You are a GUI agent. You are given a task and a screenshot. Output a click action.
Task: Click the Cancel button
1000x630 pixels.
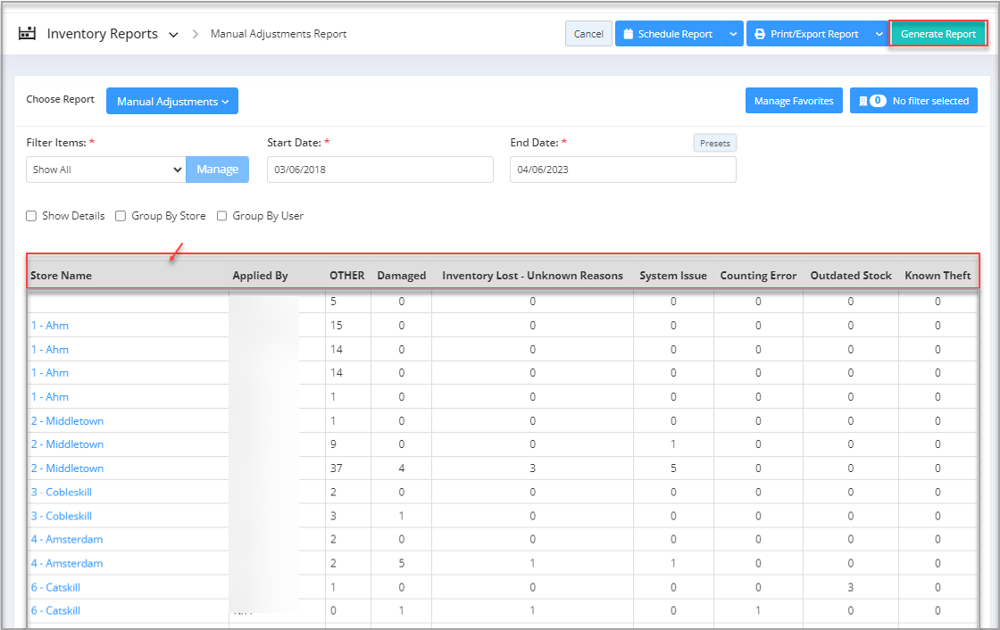(x=588, y=34)
